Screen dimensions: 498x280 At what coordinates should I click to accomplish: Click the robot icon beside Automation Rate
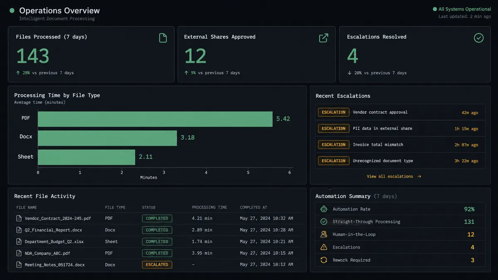coord(324,209)
